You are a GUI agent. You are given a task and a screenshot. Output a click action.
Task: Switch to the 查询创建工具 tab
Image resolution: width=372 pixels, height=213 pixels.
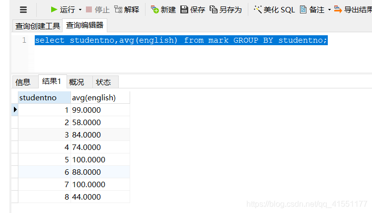37,26
